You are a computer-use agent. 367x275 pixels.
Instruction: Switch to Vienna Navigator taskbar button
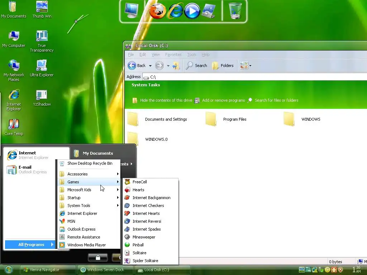coord(48,270)
